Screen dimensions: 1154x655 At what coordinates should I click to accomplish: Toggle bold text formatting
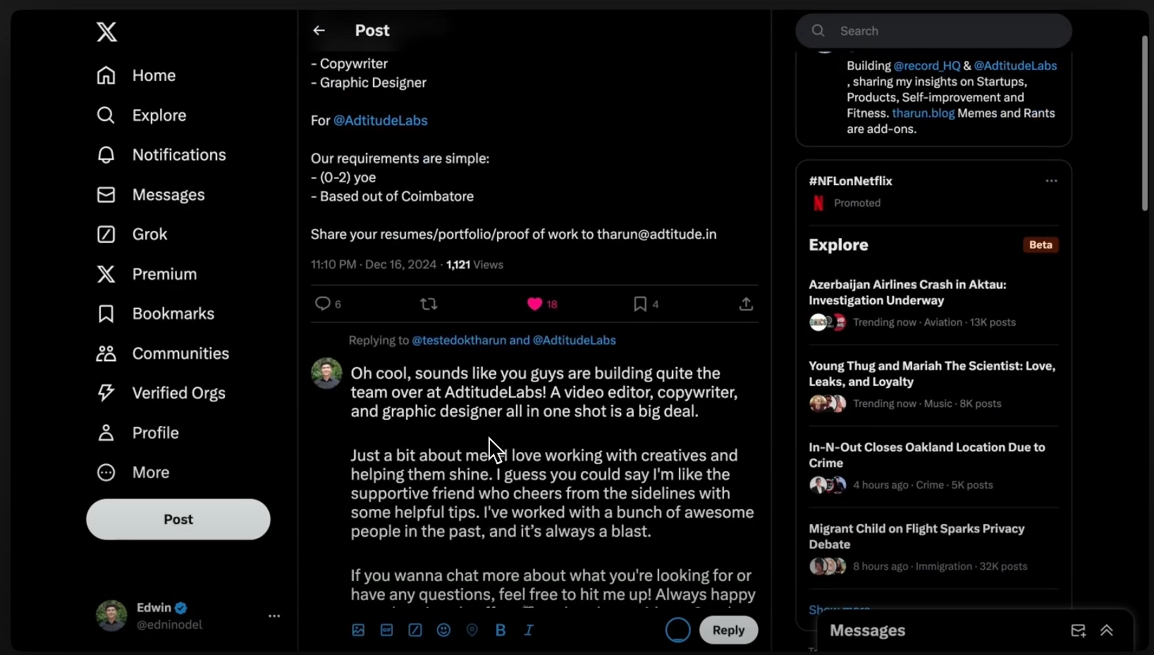(501, 630)
